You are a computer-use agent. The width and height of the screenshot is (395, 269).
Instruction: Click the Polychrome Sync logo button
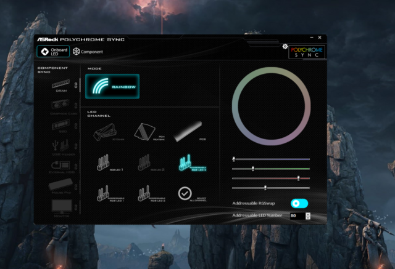pyautogui.click(x=306, y=52)
